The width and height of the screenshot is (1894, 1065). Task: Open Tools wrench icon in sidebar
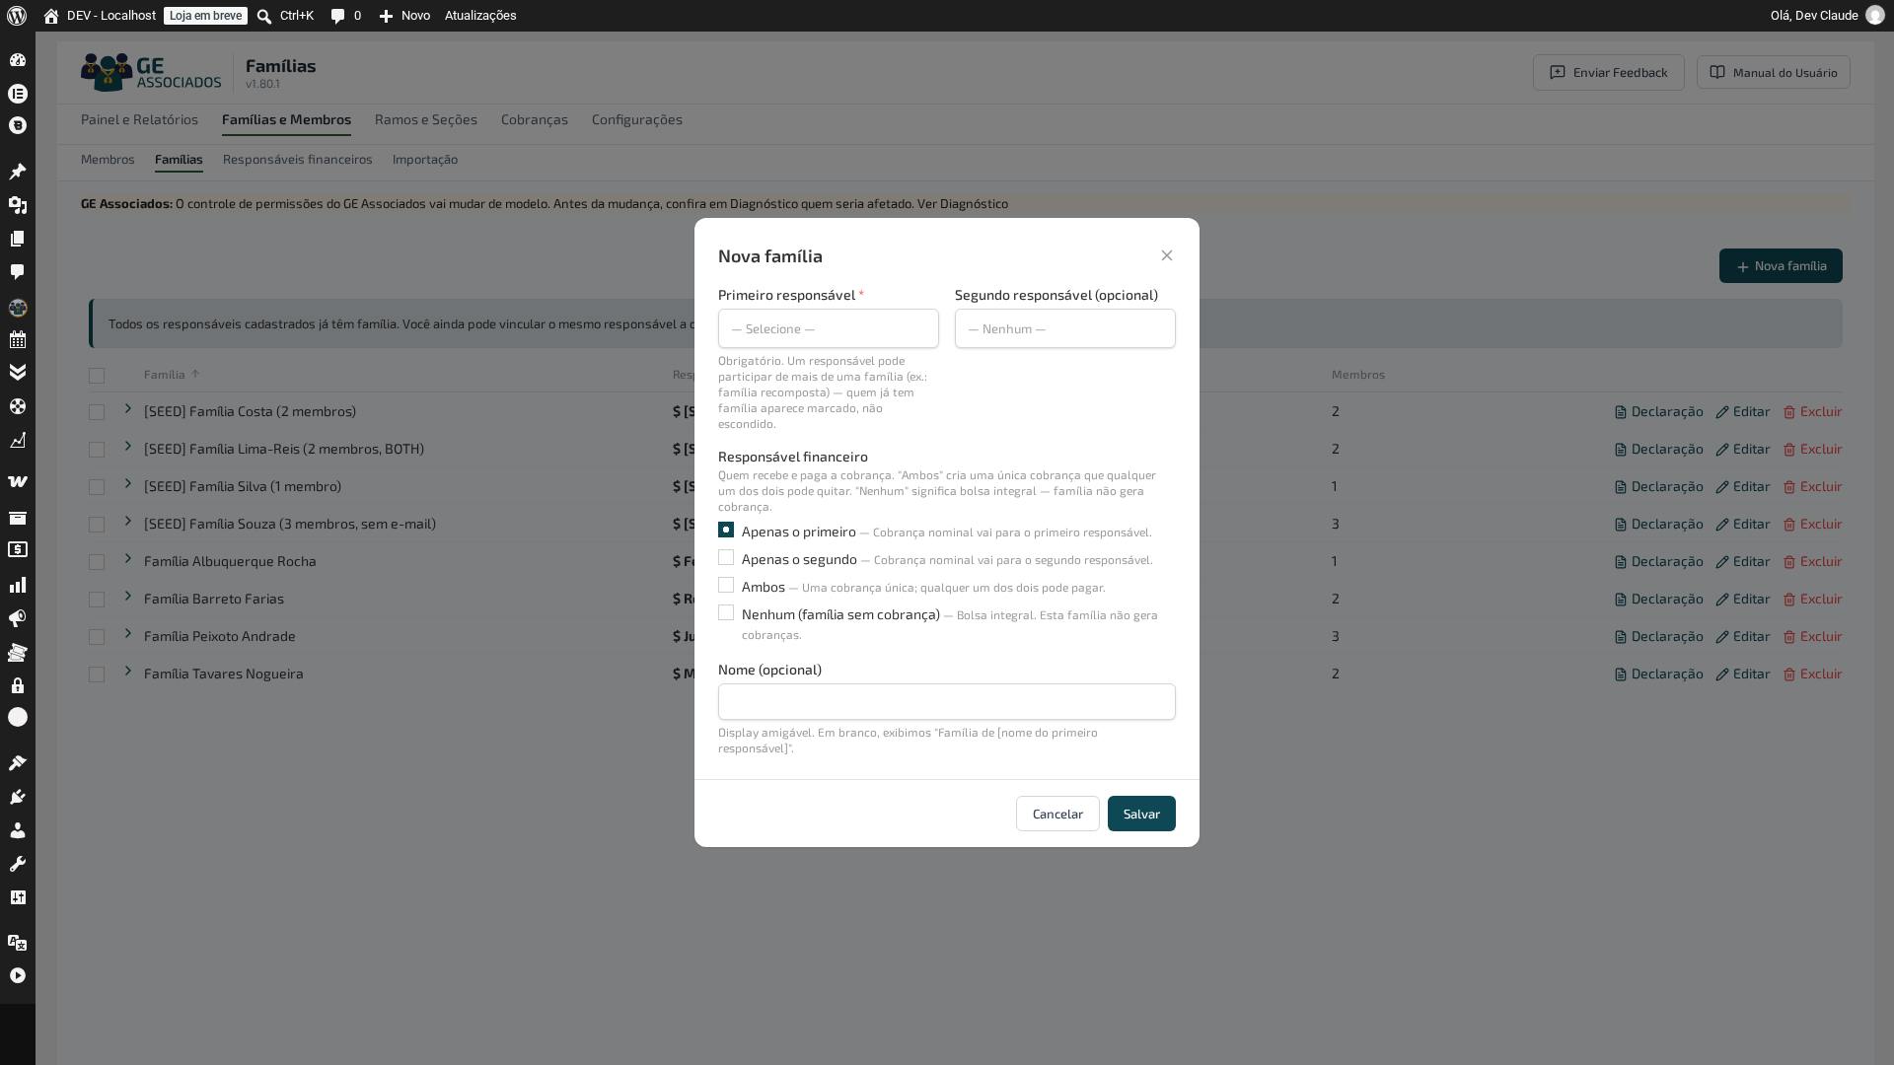click(x=18, y=864)
